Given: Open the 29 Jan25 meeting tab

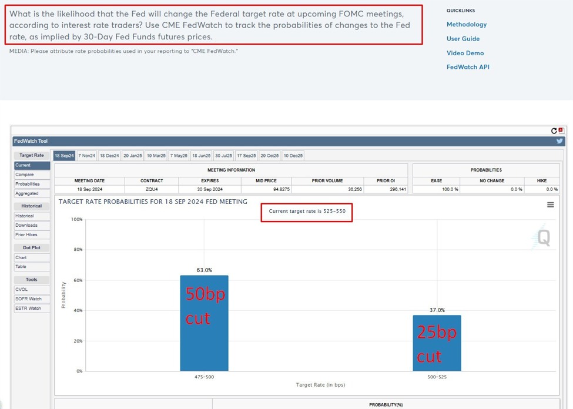Looking at the screenshot, I should pos(133,156).
